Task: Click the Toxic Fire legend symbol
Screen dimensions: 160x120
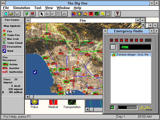Action: [x=4, y=35]
